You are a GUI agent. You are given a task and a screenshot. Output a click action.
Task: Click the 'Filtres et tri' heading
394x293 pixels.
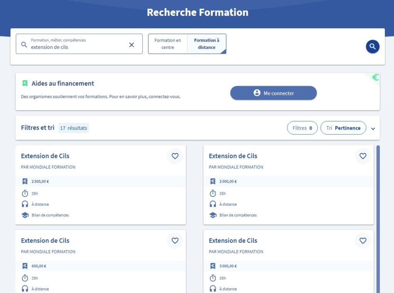click(38, 128)
